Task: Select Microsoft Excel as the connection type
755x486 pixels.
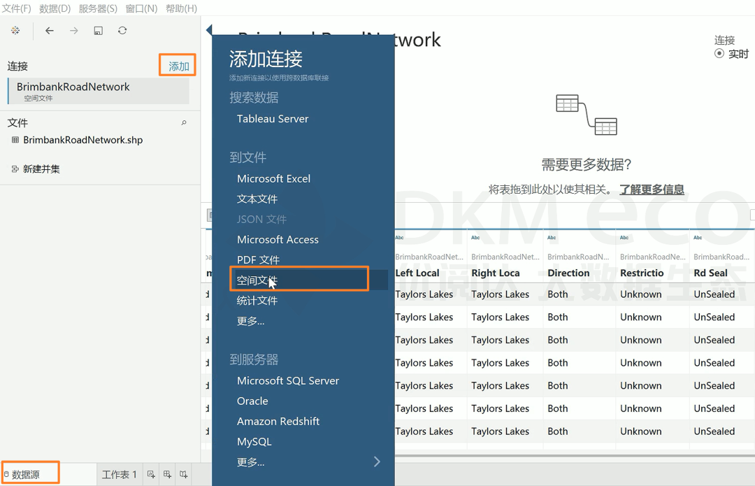Action: pyautogui.click(x=273, y=178)
